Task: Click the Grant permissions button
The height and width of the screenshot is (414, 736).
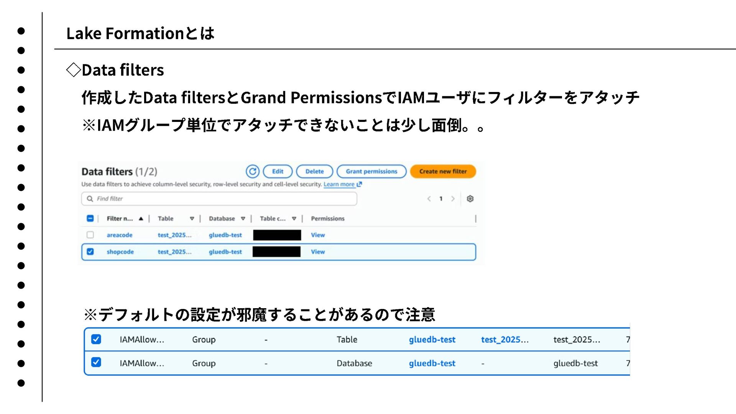Action: [371, 171]
